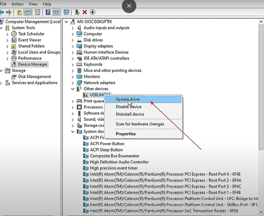The width and height of the screenshot is (264, 216).
Task: Select Services and Applications node
Action: [35, 83]
